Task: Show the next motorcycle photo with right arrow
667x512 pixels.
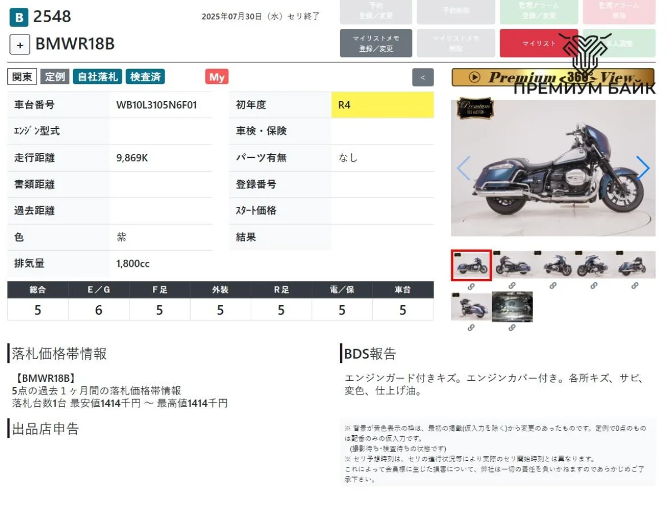Action: click(643, 168)
